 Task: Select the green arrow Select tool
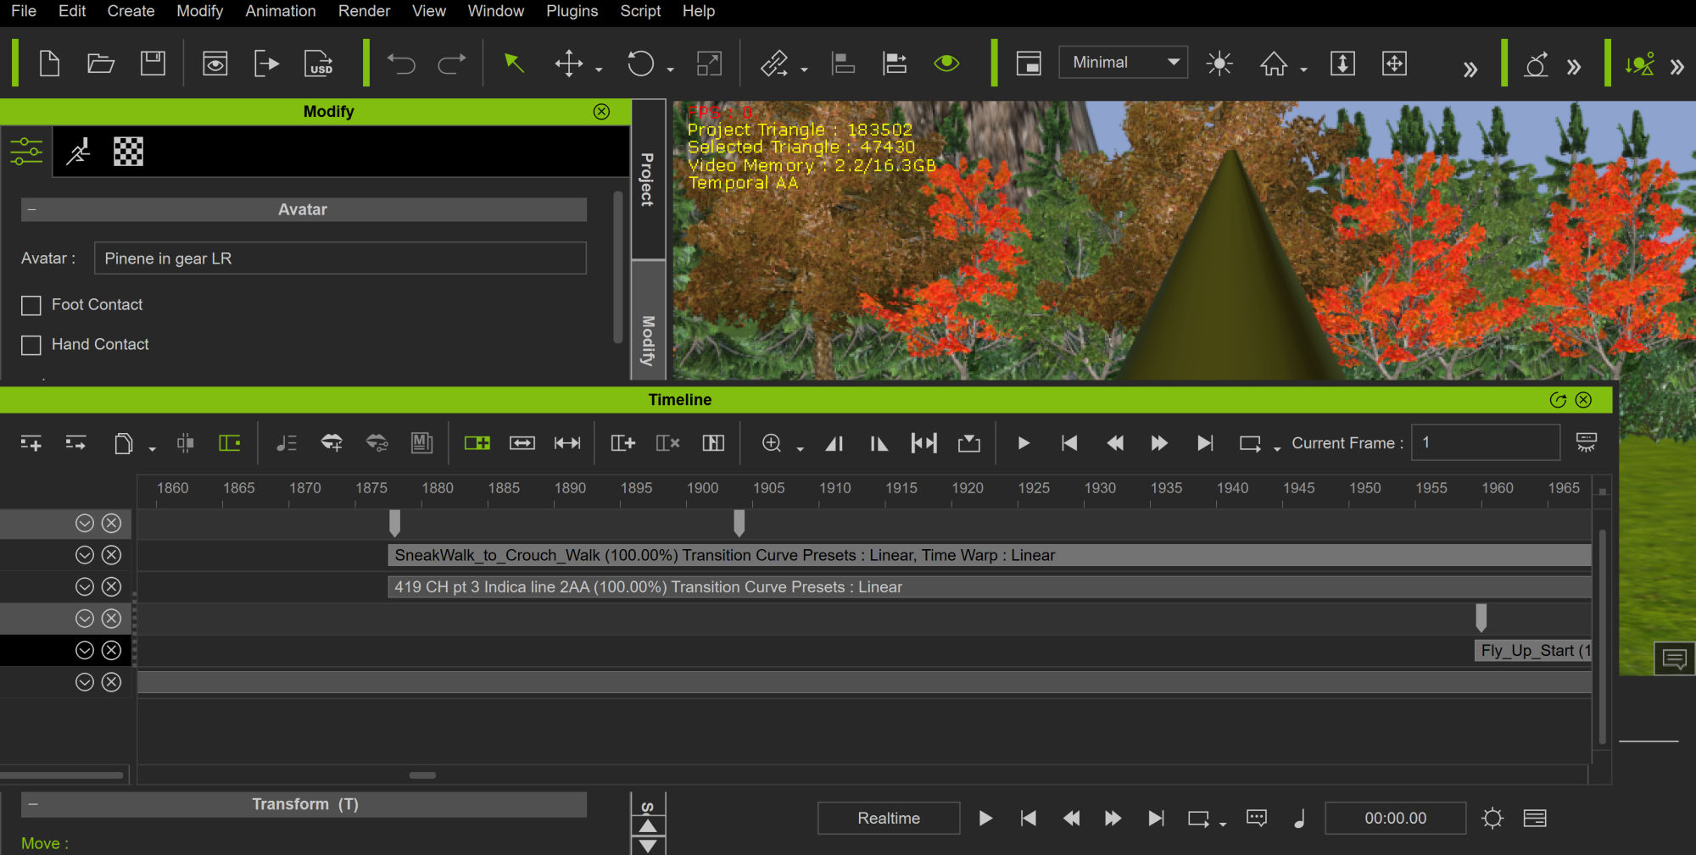pos(514,63)
